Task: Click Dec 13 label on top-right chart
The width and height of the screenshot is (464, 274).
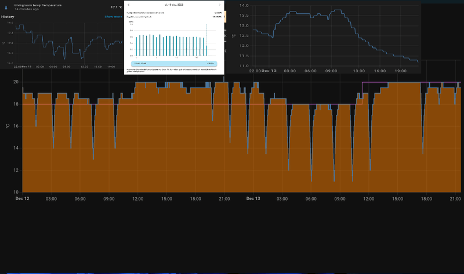Action: coord(269,71)
